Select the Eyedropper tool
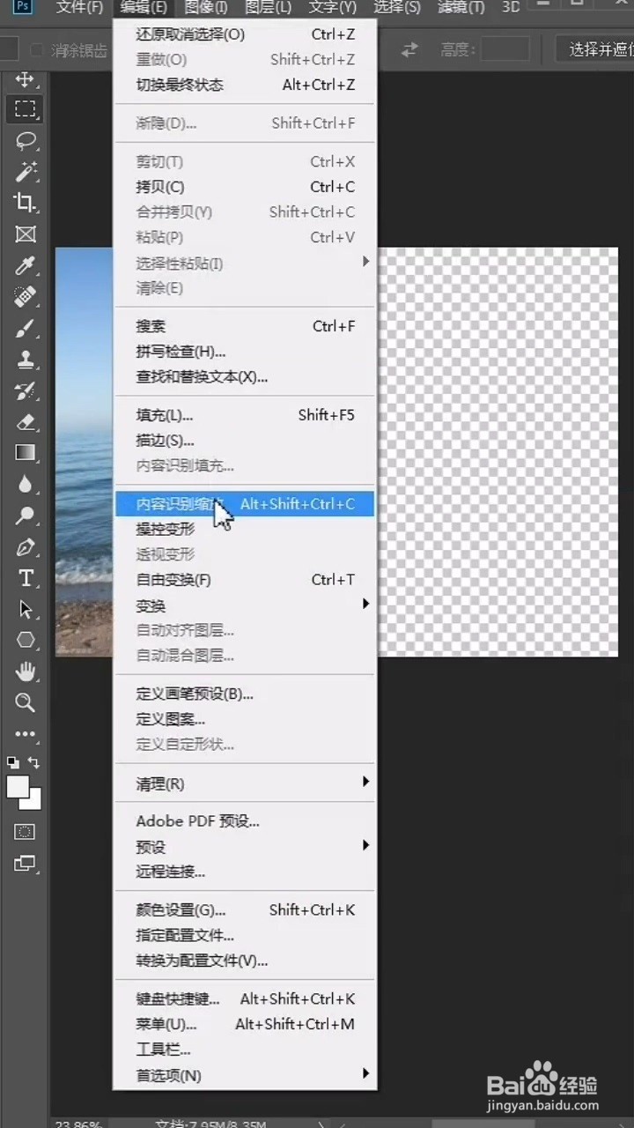This screenshot has width=634, height=1128. click(x=25, y=265)
